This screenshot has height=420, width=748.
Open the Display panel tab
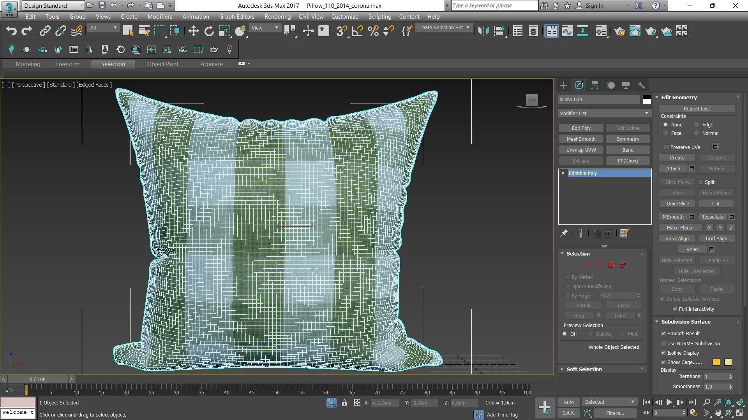pyautogui.click(x=626, y=86)
